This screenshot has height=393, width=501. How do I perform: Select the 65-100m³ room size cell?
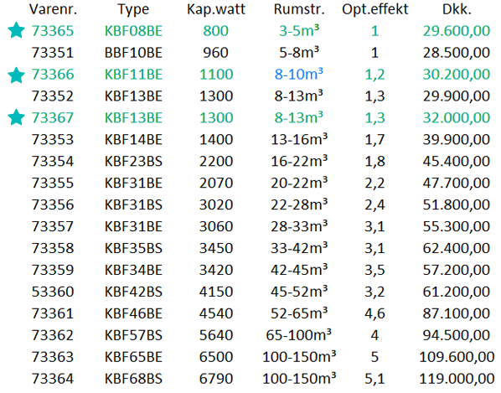point(299,334)
